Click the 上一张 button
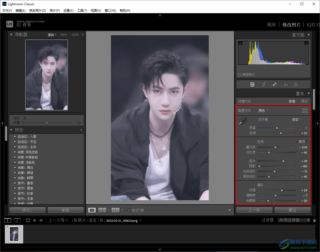The image size is (320, 252). coord(254,210)
